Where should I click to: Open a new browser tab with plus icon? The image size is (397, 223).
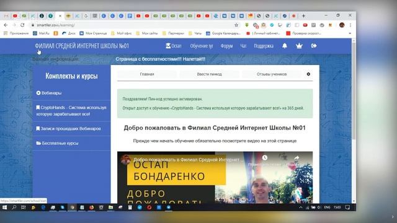[303, 16]
